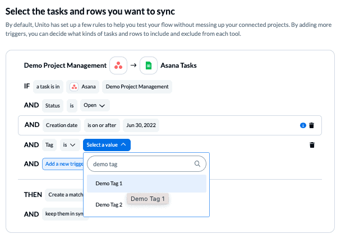Click the 'Demo Project Management' chip in IF row
The image size is (341, 239).
pyautogui.click(x=137, y=87)
